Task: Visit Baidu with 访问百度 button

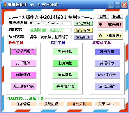Action: pos(107,52)
